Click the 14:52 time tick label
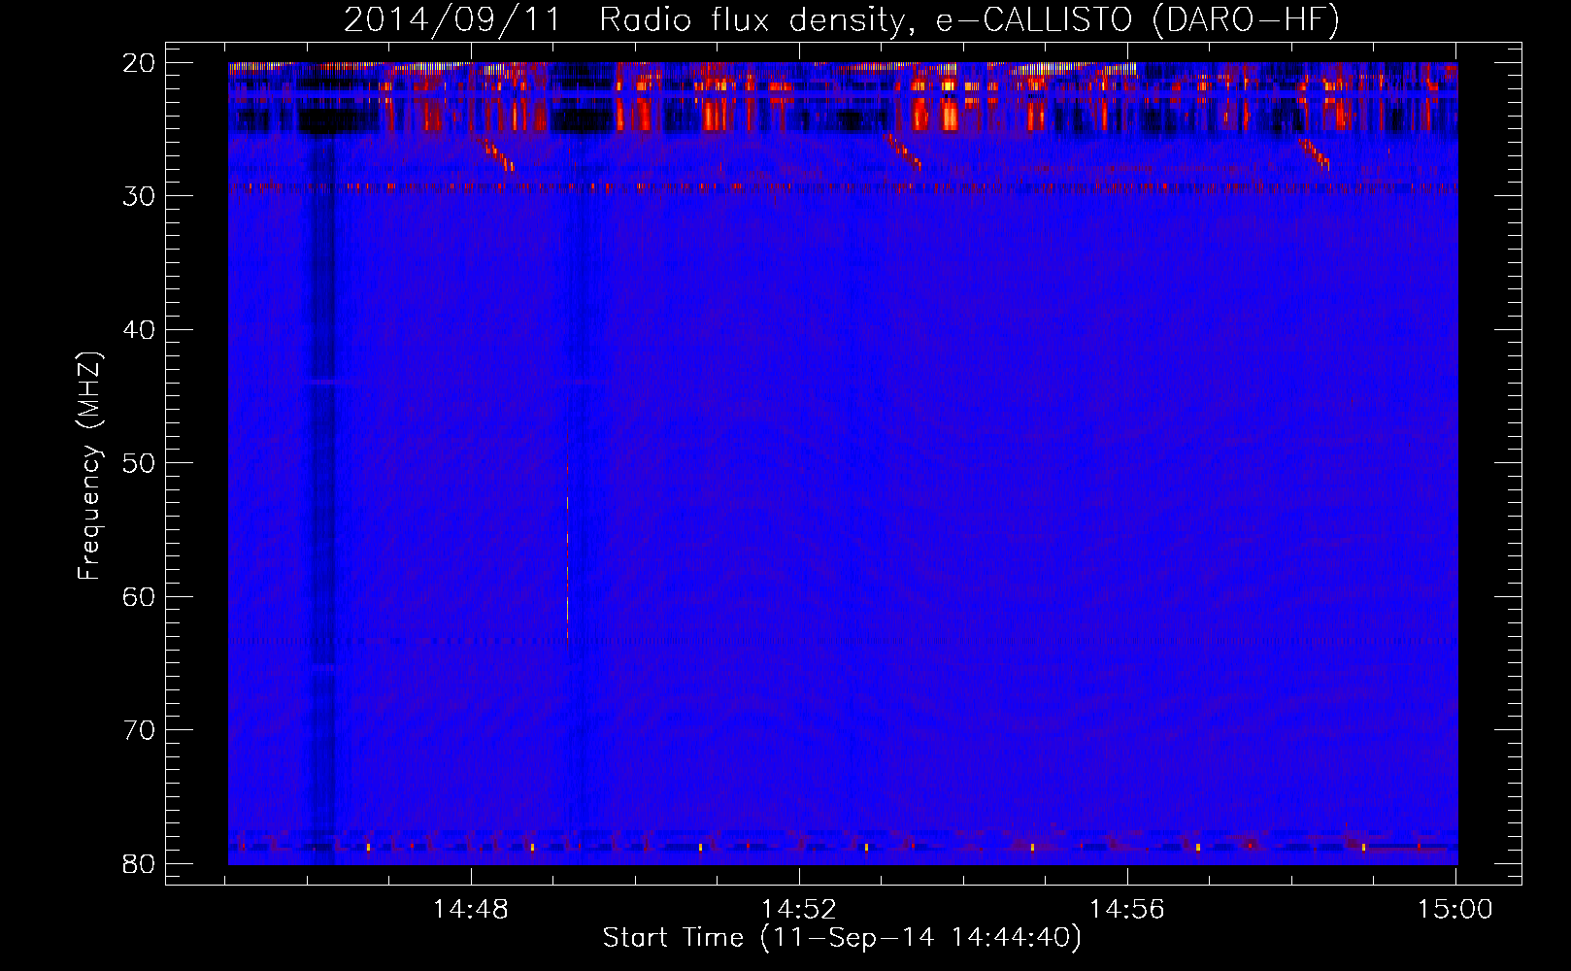Image resolution: width=1571 pixels, height=971 pixels. (799, 910)
